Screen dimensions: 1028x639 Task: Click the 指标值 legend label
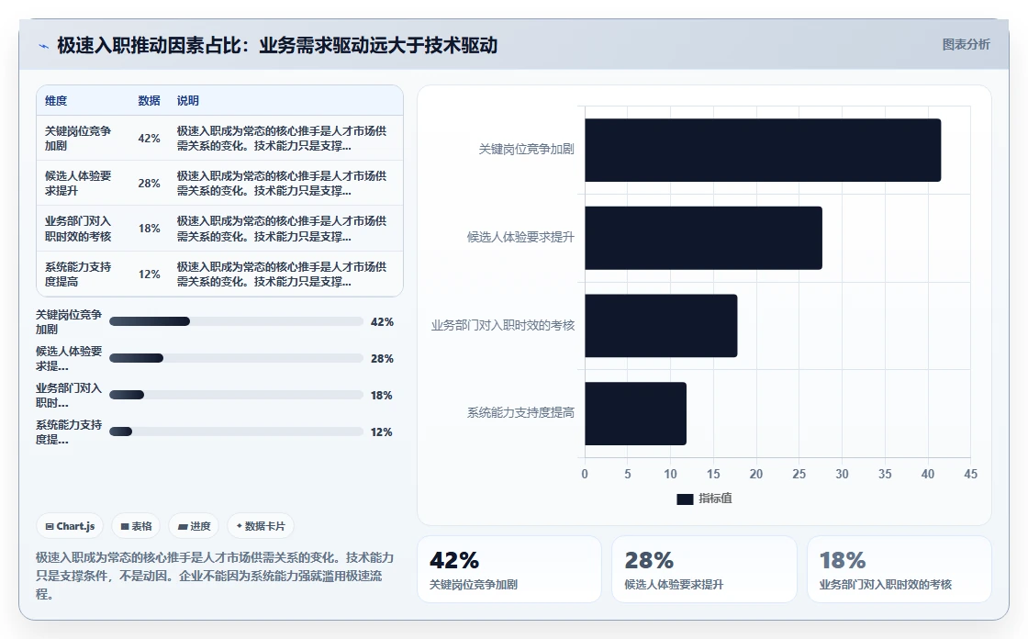(715, 499)
